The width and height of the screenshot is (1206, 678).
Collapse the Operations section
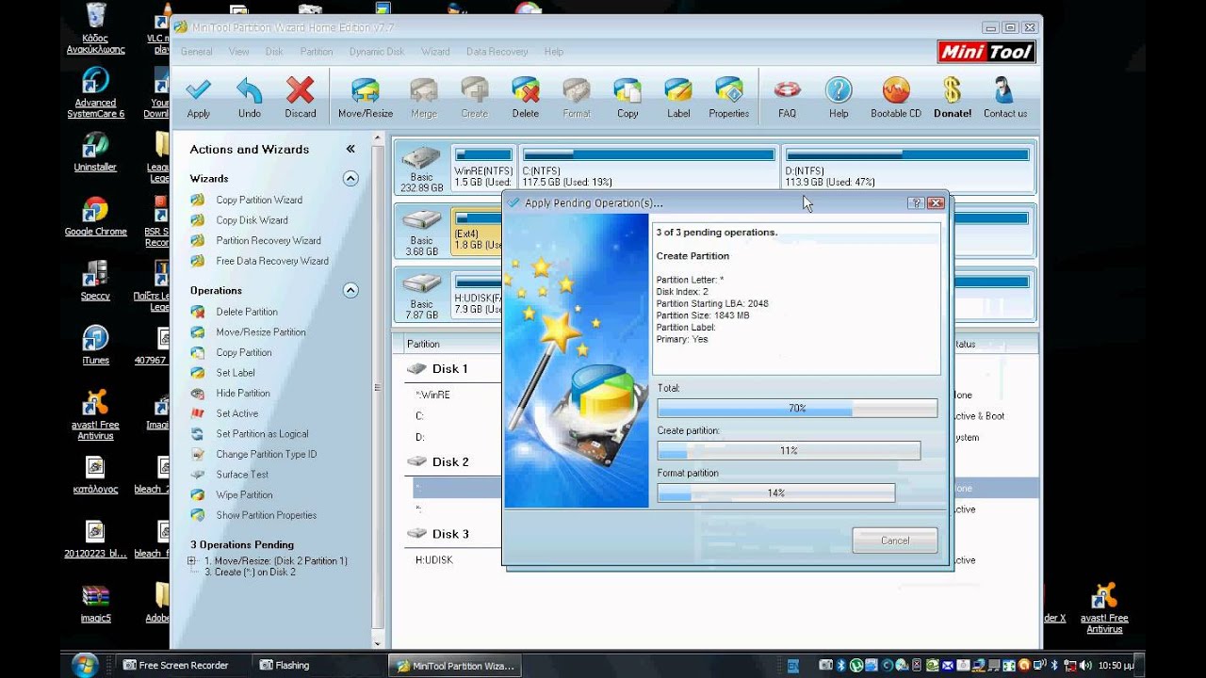point(350,290)
